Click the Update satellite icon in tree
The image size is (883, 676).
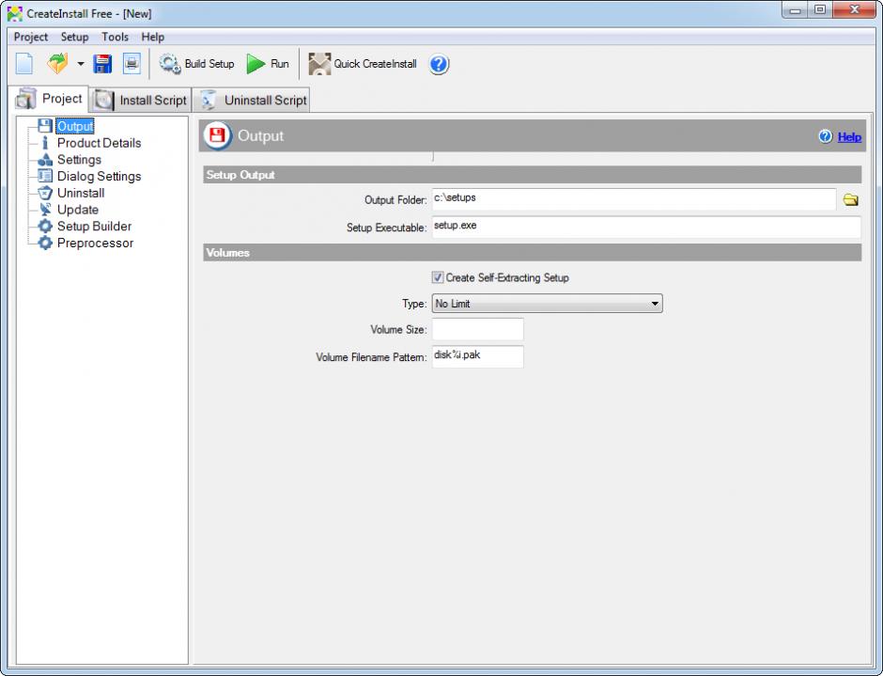coord(45,209)
